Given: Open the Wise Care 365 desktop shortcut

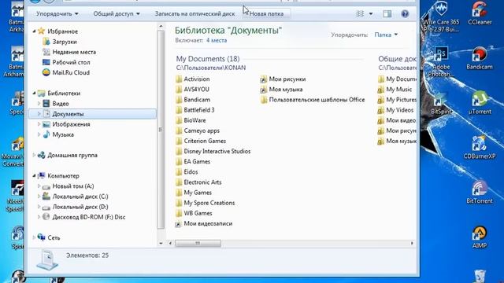Looking at the screenshot, I should 441,17.
